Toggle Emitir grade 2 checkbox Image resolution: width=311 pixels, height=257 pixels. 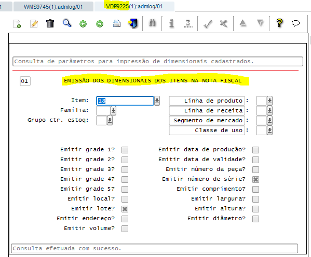coord(125,160)
